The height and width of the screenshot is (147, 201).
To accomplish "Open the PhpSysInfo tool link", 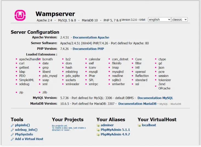I will pos(24,134).
